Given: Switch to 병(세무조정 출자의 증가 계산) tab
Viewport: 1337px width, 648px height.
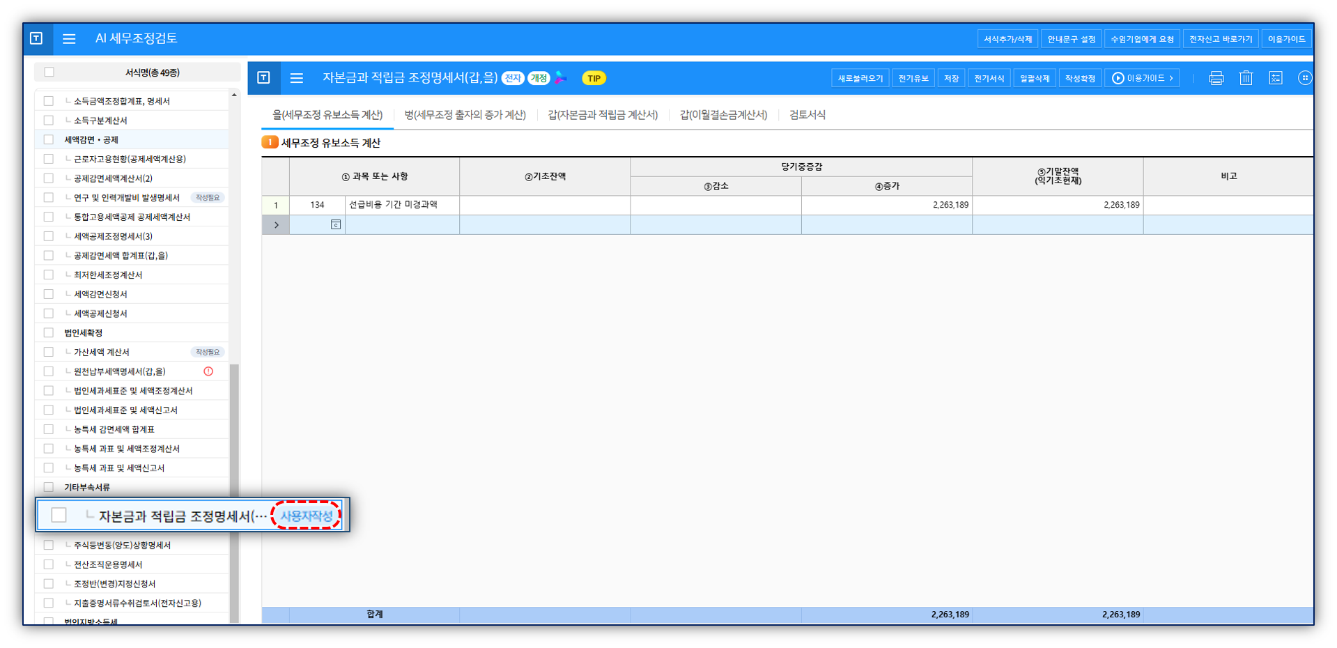Looking at the screenshot, I should point(465,115).
